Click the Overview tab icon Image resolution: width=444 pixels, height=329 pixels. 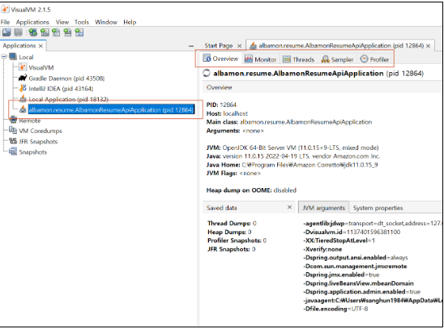[207, 58]
